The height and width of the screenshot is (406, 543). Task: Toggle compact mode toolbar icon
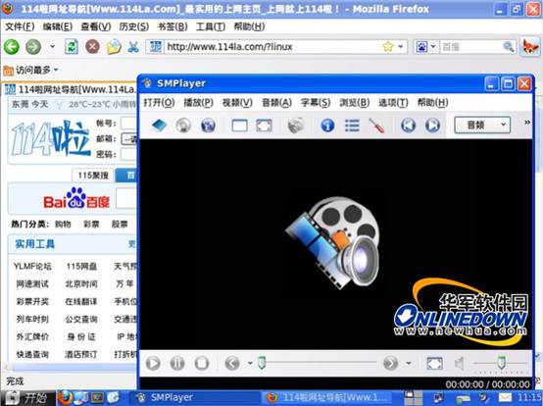click(x=239, y=126)
